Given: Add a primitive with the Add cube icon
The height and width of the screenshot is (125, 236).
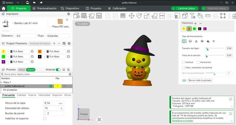Looking at the screenshot, I should click(77, 16).
